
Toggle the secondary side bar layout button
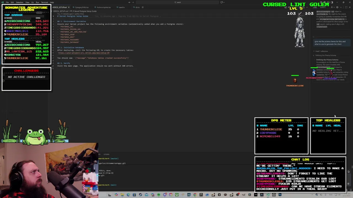[x=332, y=2]
